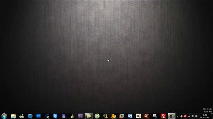This screenshot has height=119, width=213.
Task: Open the Windows Start menu orb
Action: click(4, 116)
